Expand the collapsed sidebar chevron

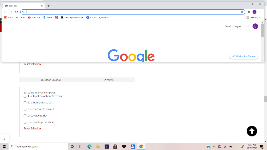[4, 139]
